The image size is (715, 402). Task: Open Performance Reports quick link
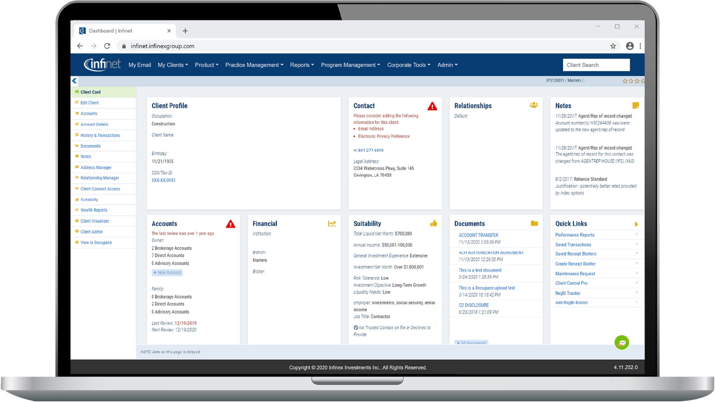point(575,235)
